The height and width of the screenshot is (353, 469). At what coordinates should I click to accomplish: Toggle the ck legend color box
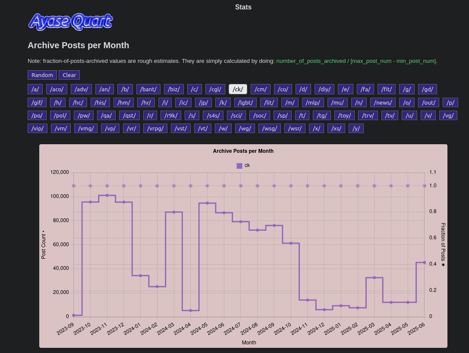(239, 166)
